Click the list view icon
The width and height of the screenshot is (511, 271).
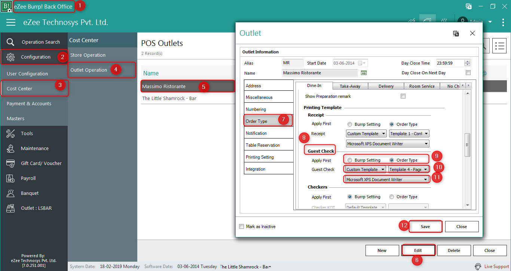[499, 46]
